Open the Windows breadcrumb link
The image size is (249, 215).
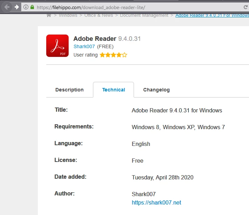(68, 15)
